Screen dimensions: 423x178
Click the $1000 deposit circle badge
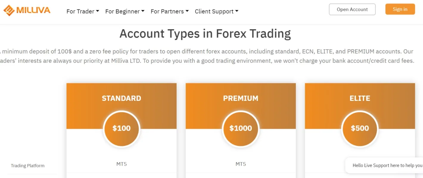[241, 128]
